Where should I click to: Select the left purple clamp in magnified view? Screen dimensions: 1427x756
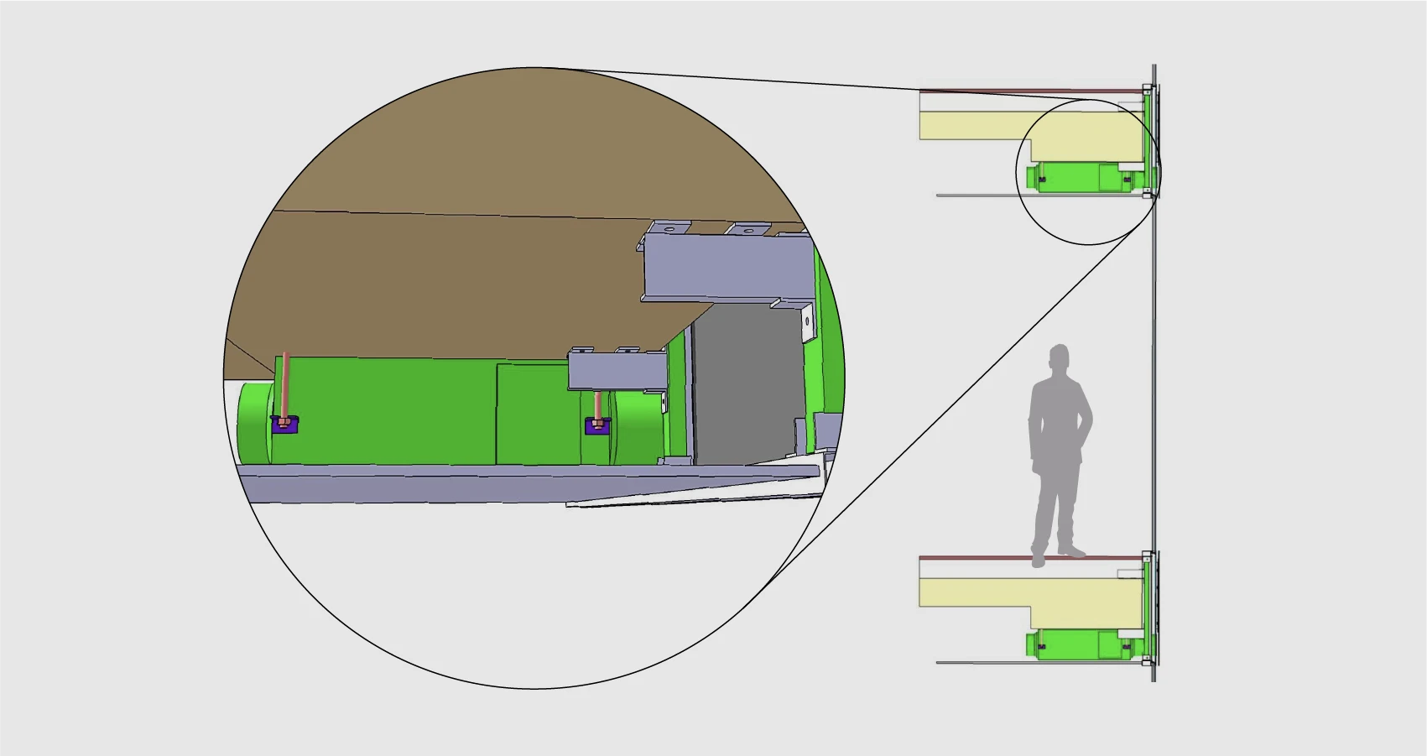(x=285, y=425)
